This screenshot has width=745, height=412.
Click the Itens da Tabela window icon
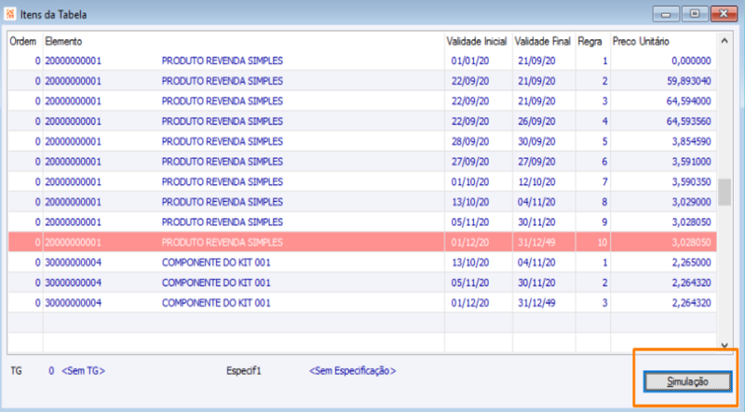pos(10,14)
